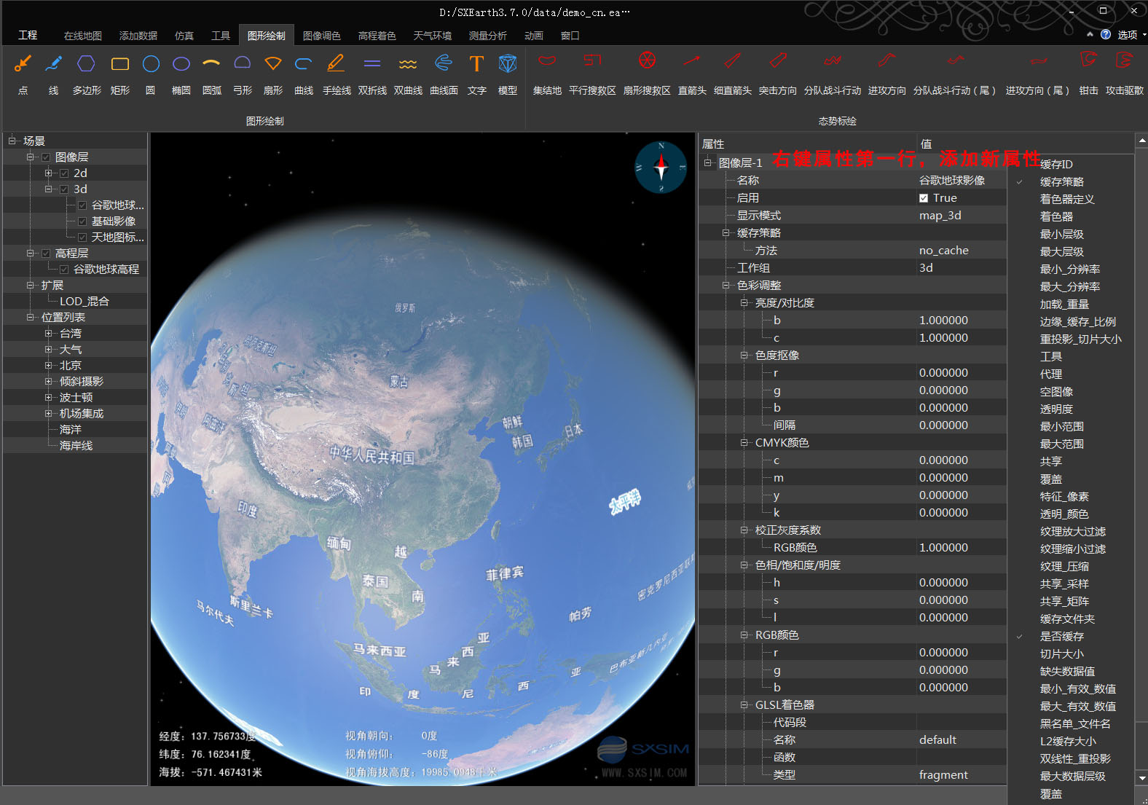This screenshot has width=1148, height=805.
Task: Collapse the 位置列表 node
Action: [31, 317]
